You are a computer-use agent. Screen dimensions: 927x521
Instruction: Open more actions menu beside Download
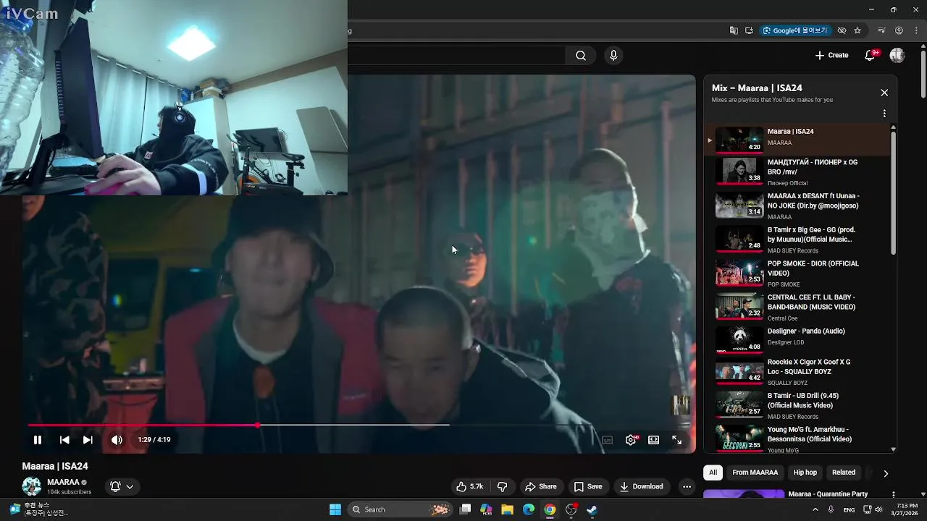pyautogui.click(x=687, y=486)
